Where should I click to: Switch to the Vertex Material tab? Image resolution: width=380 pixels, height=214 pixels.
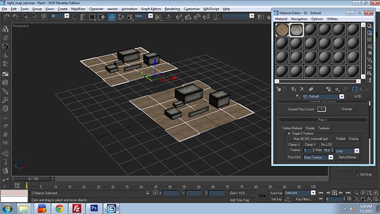tap(292, 129)
